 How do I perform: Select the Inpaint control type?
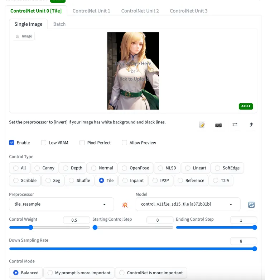[133, 181]
